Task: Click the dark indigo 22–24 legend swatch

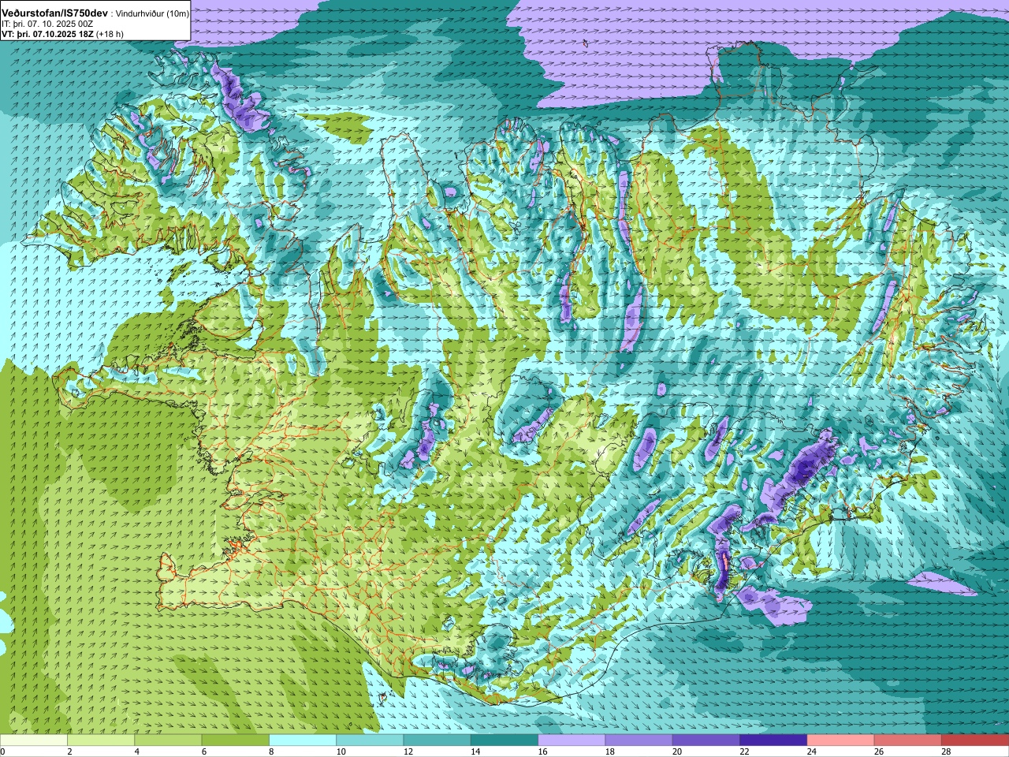Action: click(773, 740)
